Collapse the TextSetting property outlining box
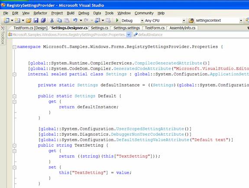Viewport: 249px width, 188px height. coord(14,146)
